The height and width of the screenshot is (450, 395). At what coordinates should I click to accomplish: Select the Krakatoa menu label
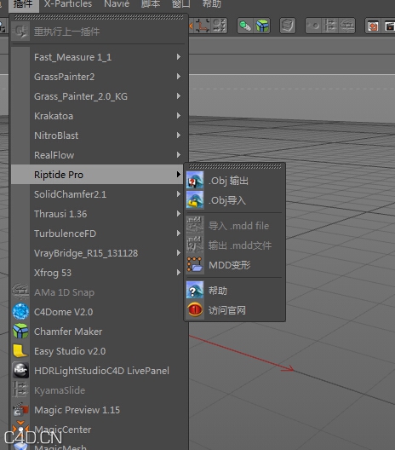tap(54, 116)
